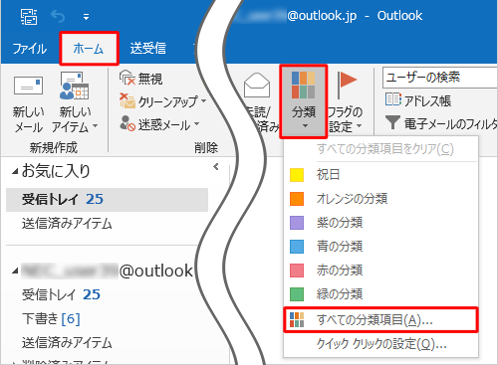
Task: Collapse the folder pane with chevron
Action: point(216,167)
